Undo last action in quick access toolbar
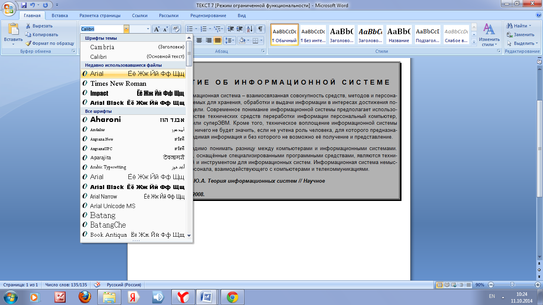The width and height of the screenshot is (543, 305). tap(33, 6)
